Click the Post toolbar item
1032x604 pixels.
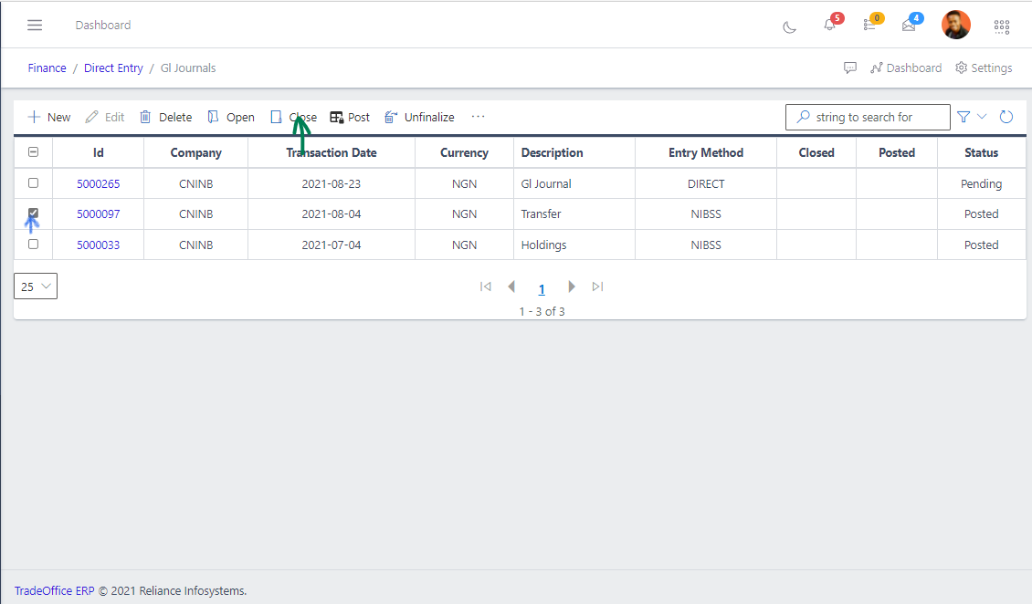pyautogui.click(x=350, y=117)
